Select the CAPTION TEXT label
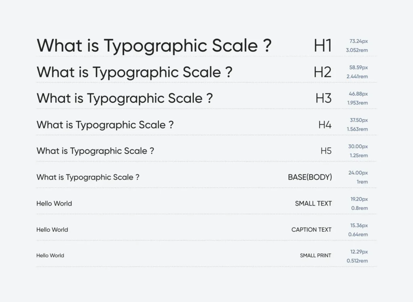This screenshot has height=302, width=413. (x=311, y=229)
